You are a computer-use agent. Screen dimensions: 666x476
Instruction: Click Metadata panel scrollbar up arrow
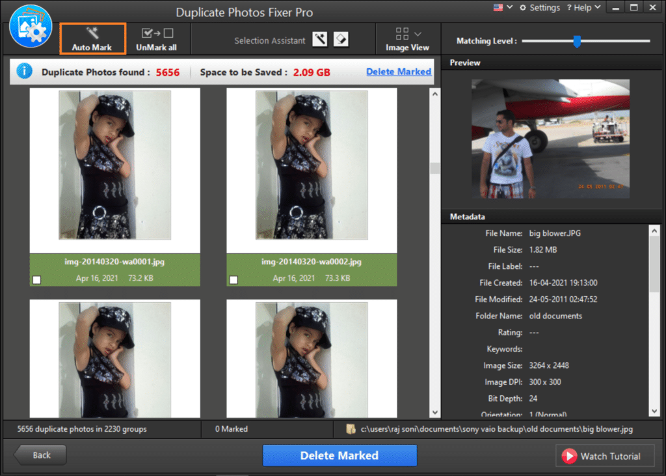pyautogui.click(x=654, y=231)
